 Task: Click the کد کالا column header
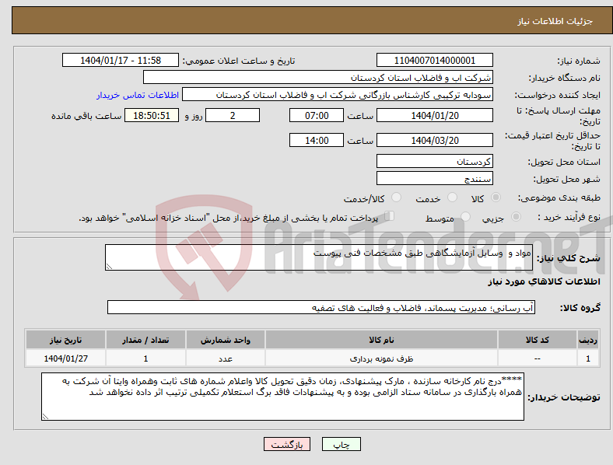(538, 340)
